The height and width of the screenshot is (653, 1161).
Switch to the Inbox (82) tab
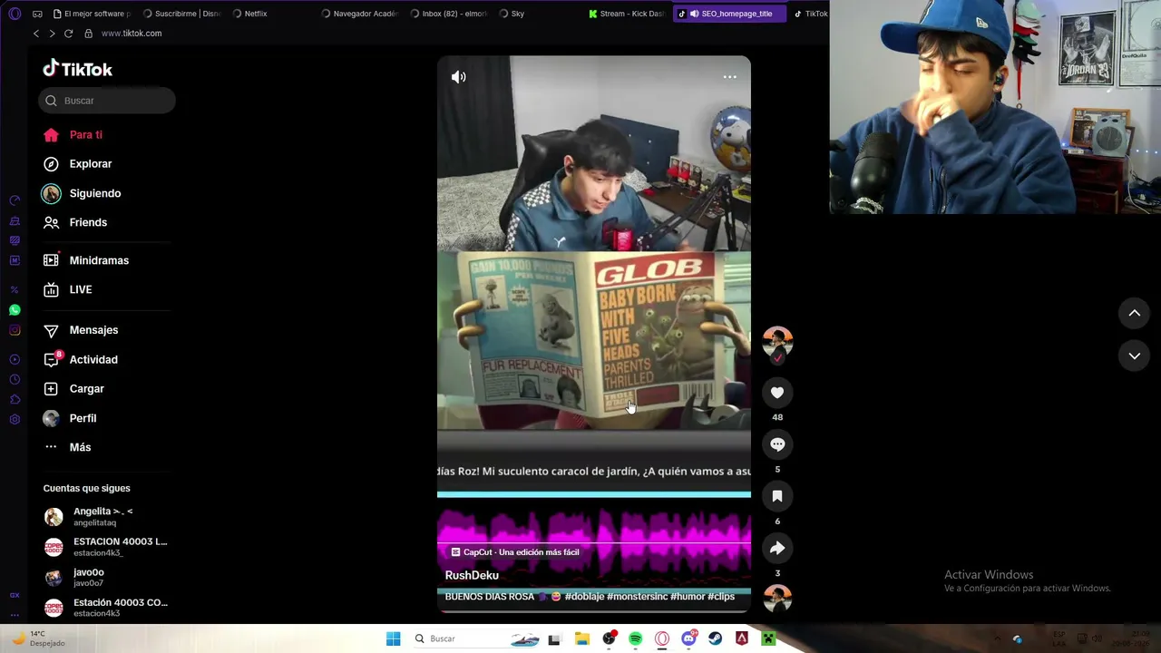tap(449, 14)
